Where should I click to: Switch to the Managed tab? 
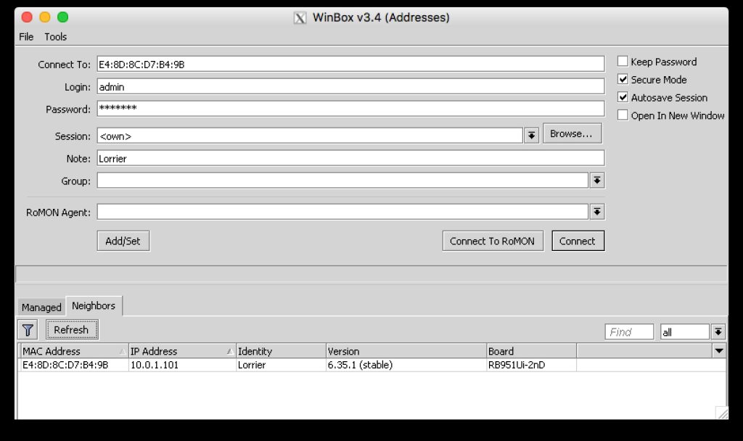pyautogui.click(x=41, y=308)
